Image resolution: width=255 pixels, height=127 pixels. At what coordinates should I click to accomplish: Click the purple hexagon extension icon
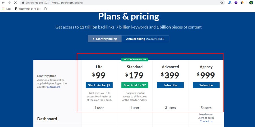[236, 3]
